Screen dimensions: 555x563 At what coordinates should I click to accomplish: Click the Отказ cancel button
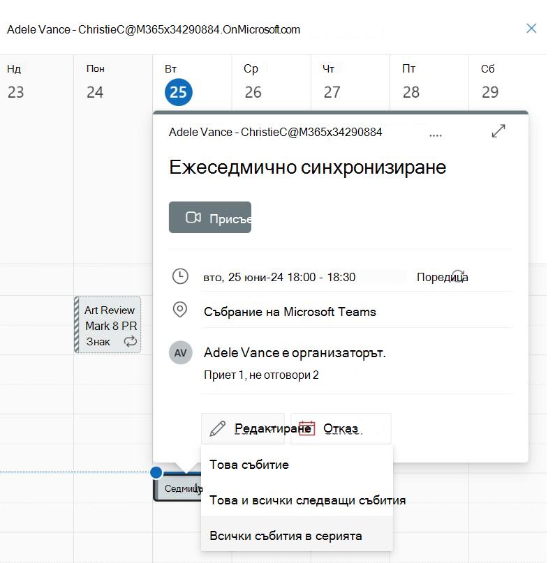(341, 428)
